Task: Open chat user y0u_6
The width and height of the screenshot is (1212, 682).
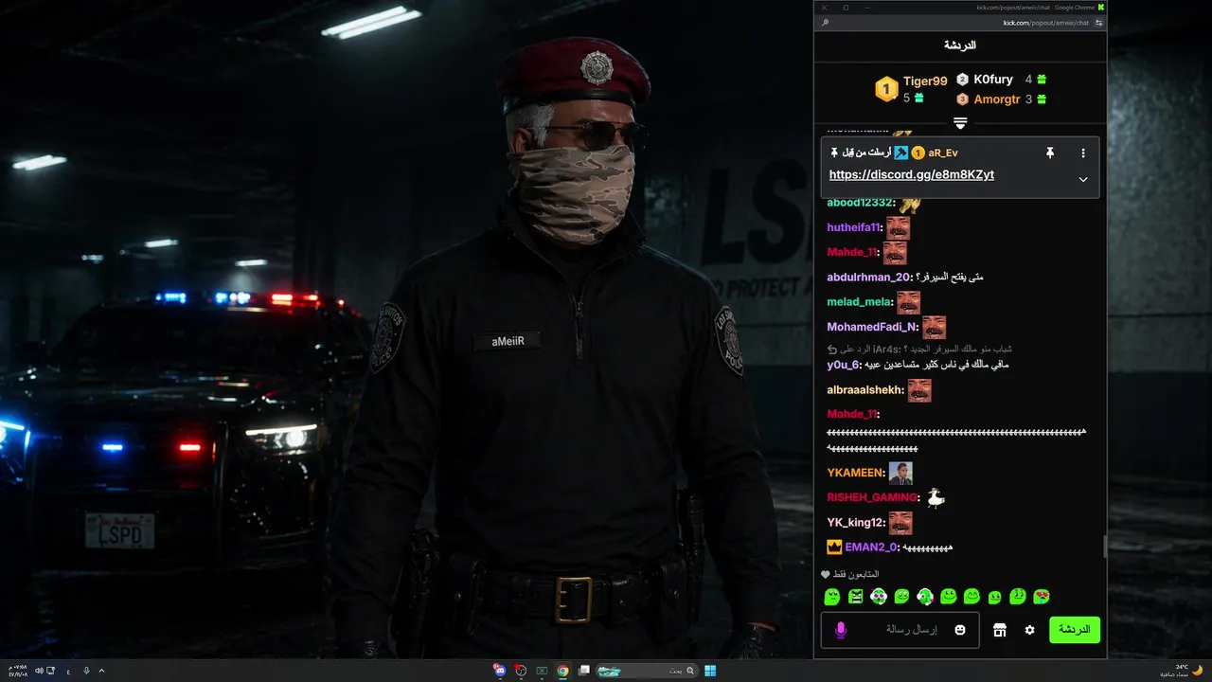Action: [843, 365]
